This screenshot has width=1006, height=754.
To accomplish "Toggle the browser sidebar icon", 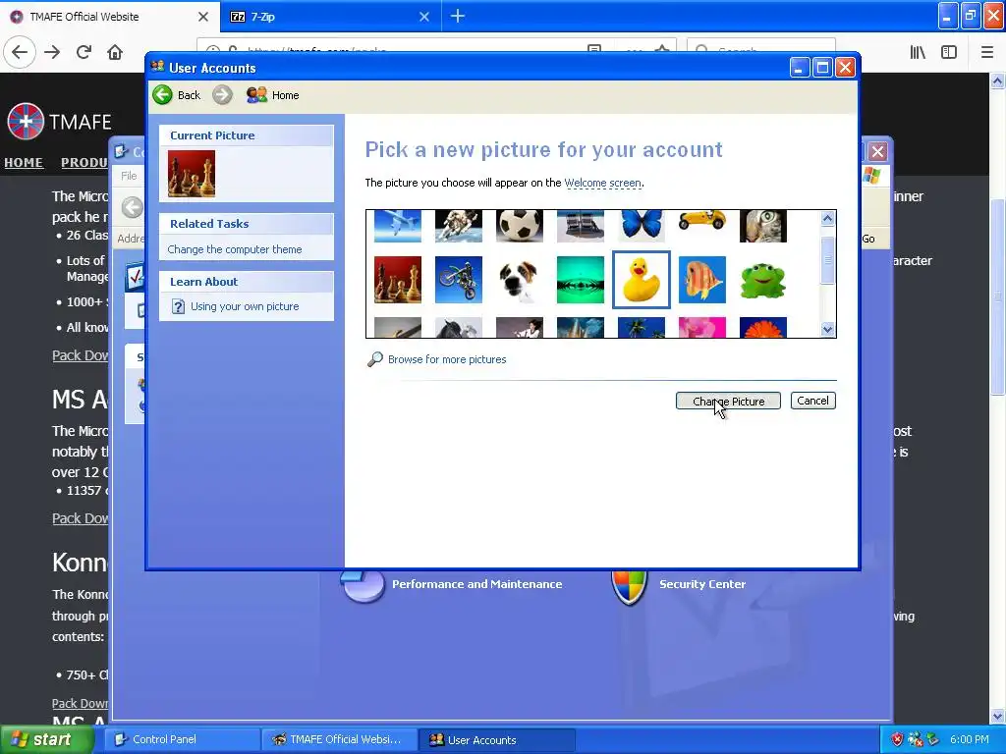I will pyautogui.click(x=949, y=52).
